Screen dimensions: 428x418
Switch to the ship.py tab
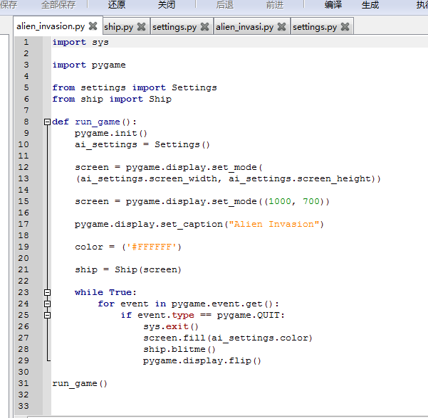click(118, 27)
